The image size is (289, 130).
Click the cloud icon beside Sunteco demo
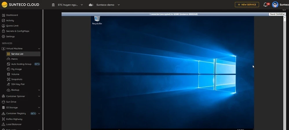click(91, 5)
